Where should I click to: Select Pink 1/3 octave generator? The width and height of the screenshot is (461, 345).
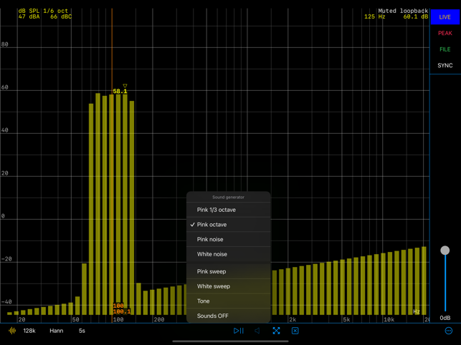229,210
